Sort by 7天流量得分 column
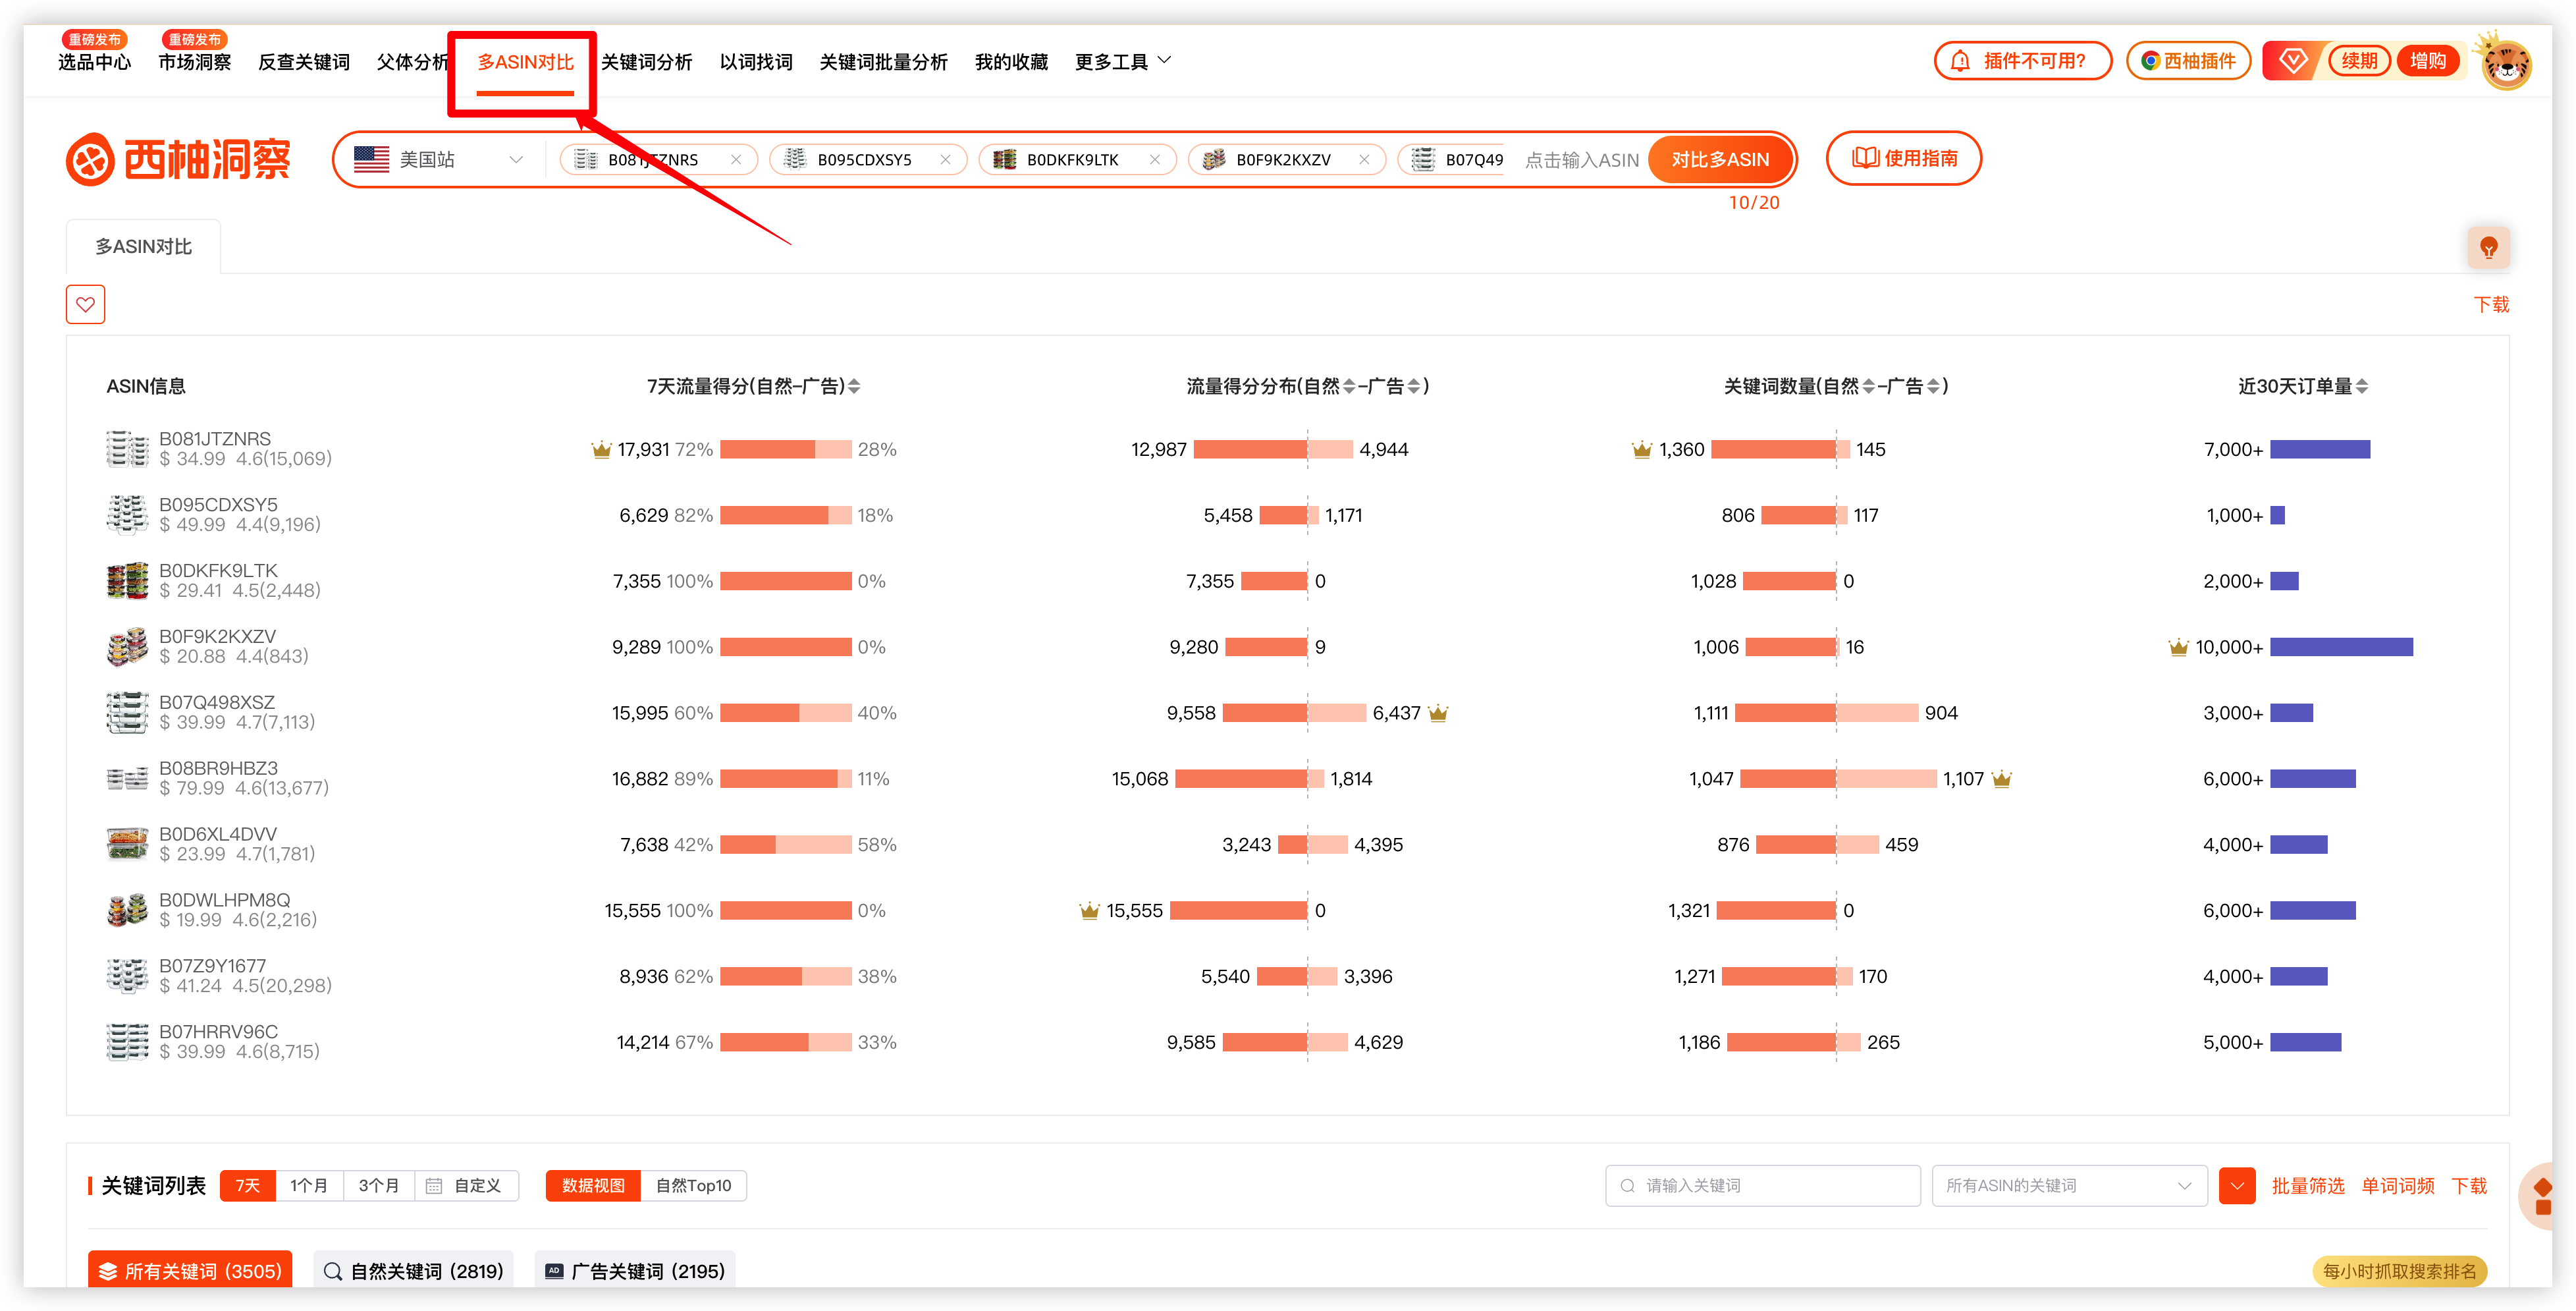The height and width of the screenshot is (1311, 2576). [854, 386]
